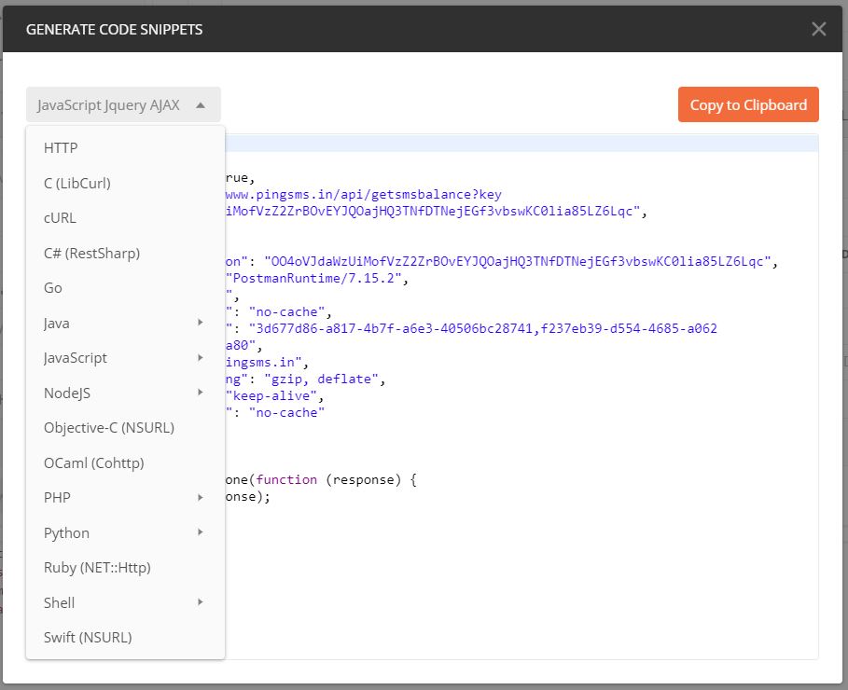Select Ruby (NET::Http) option
Screen dimensions: 848x690
click(x=125, y=567)
